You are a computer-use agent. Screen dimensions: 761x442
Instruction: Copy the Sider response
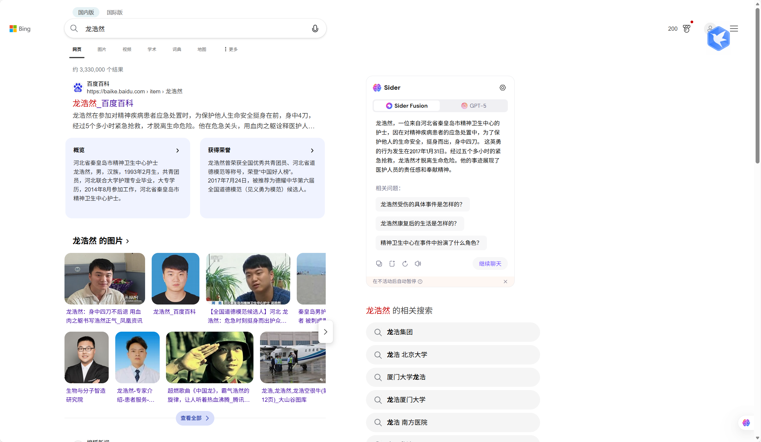tap(379, 263)
